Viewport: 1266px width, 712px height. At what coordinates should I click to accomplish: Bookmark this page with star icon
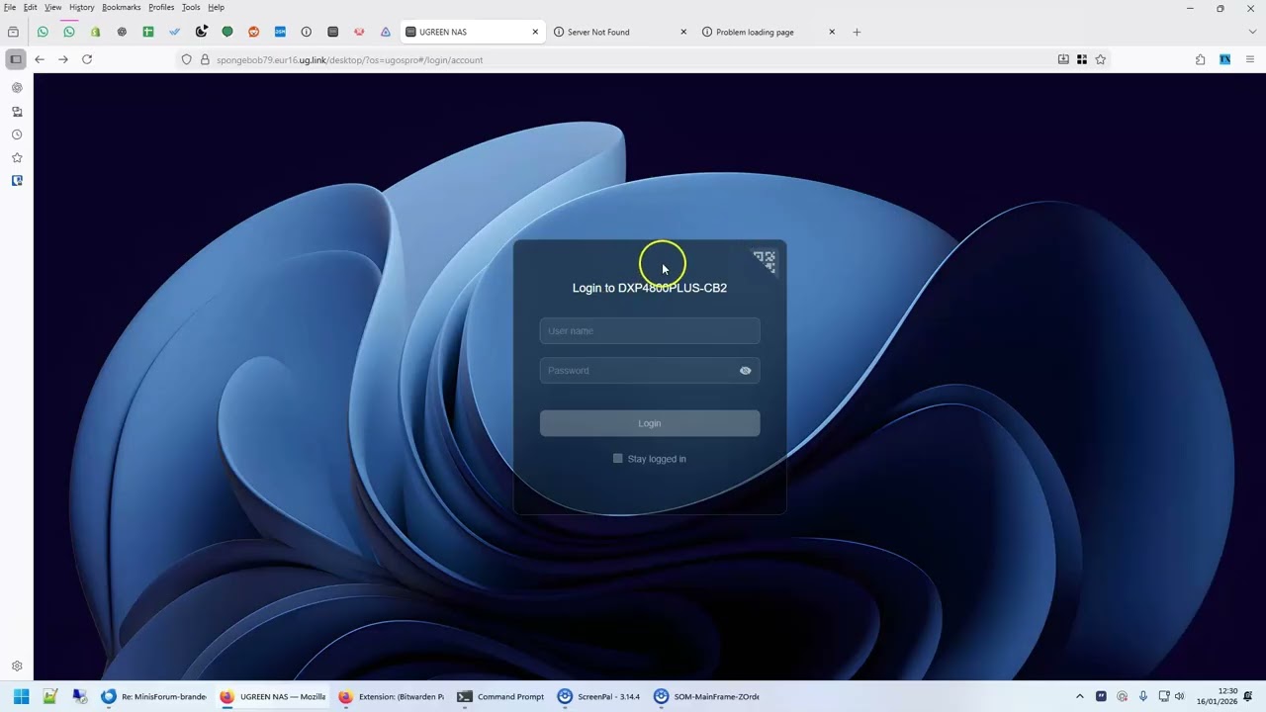click(1100, 59)
